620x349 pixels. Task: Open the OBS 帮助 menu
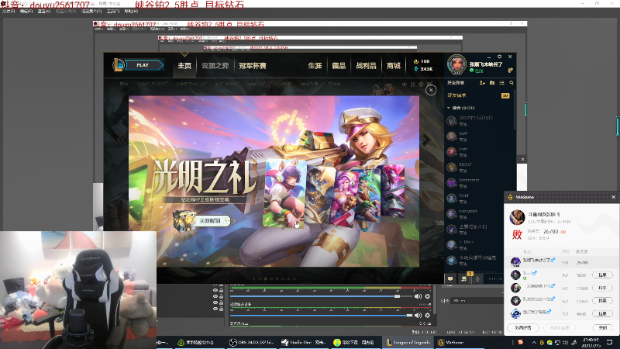(x=131, y=12)
